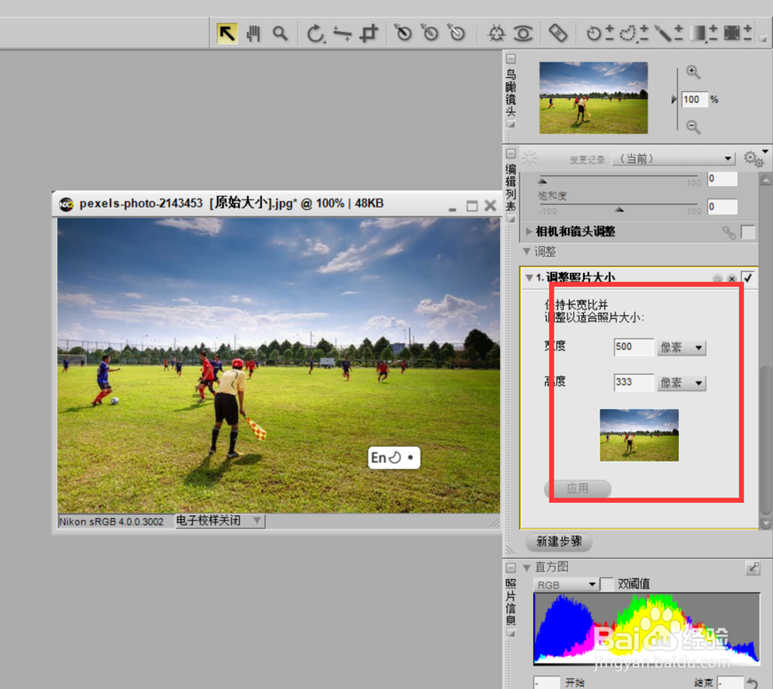Image resolution: width=773 pixels, height=689 pixels.
Task: Delete step 1 using the x icon
Action: pos(732,279)
